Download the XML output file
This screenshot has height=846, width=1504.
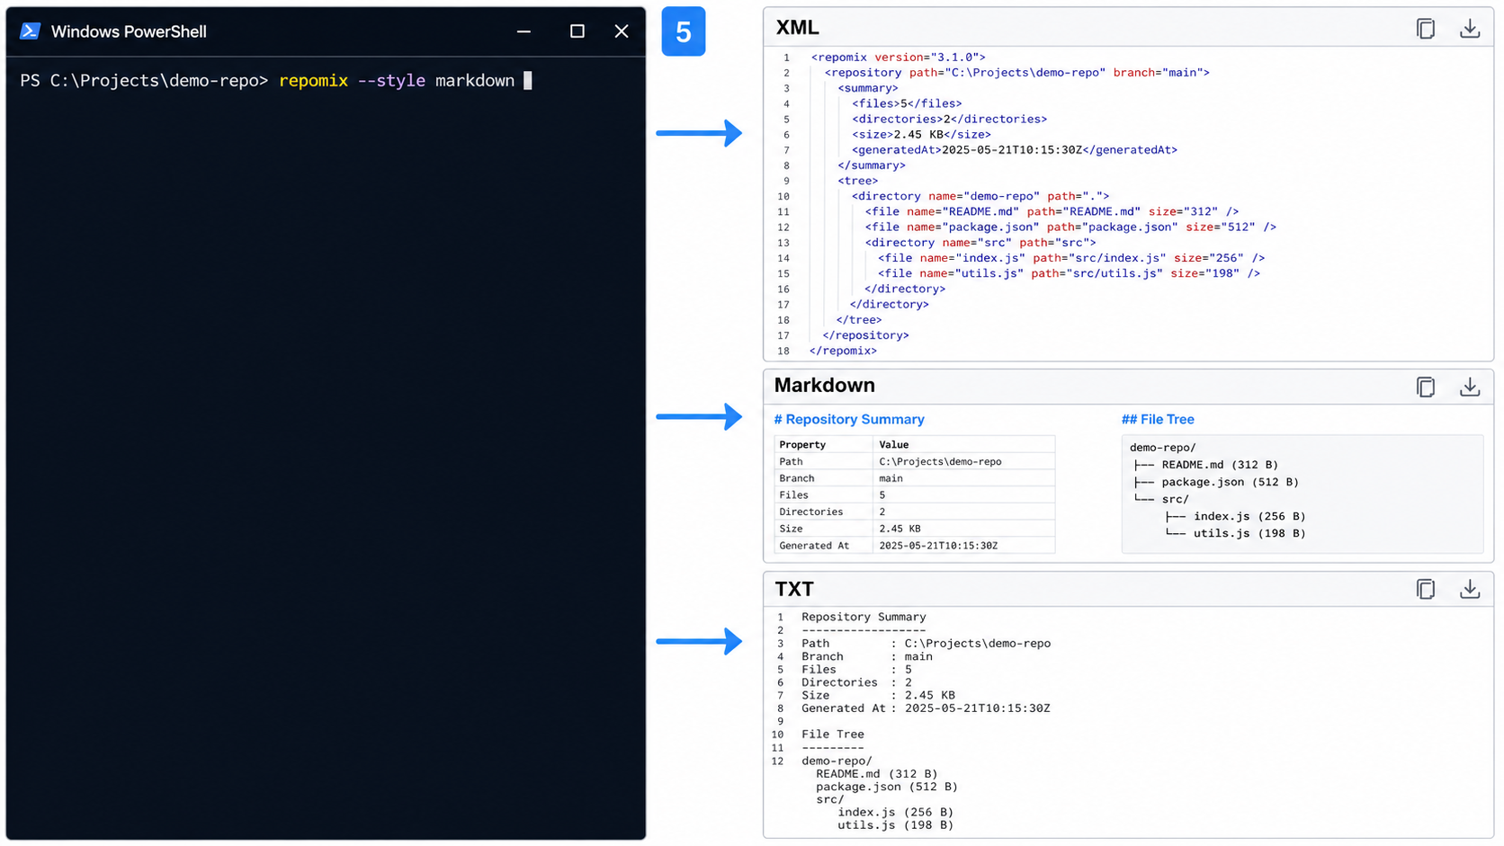[1470, 29]
